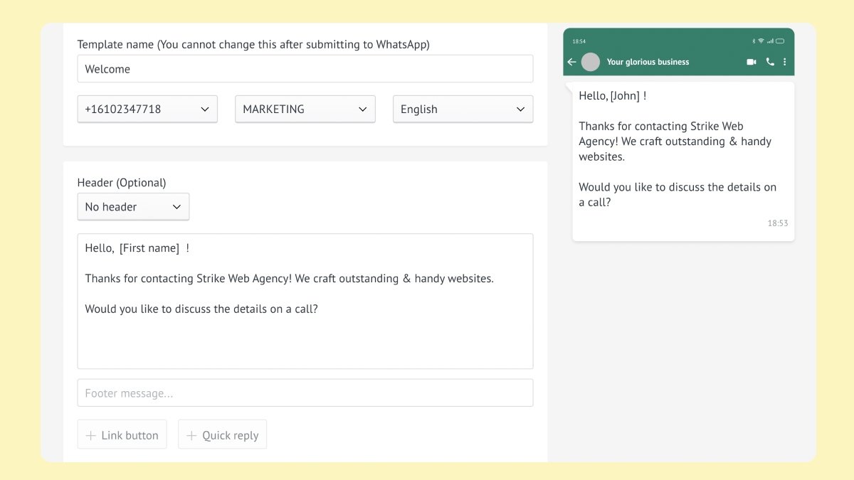Click the voice call icon in chat header
This screenshot has width=854, height=480.
click(769, 62)
